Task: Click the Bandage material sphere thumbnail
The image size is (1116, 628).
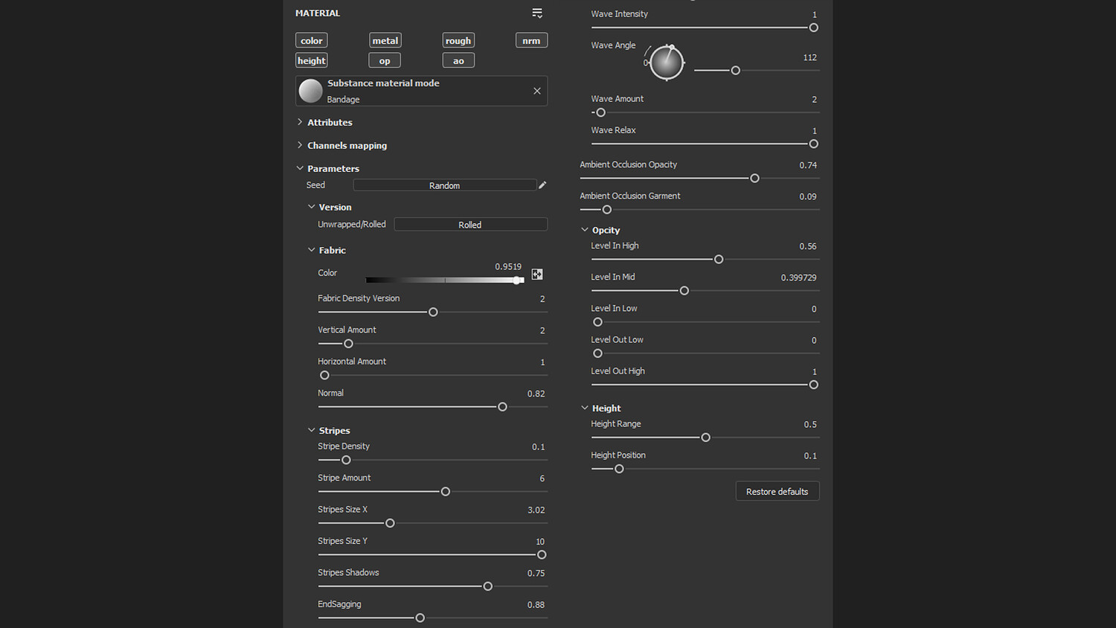Action: click(x=310, y=91)
